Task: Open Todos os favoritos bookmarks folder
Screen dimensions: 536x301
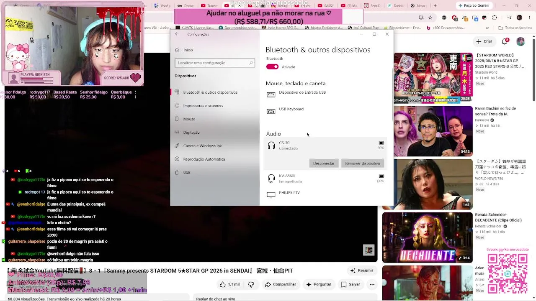Action: pos(515,28)
